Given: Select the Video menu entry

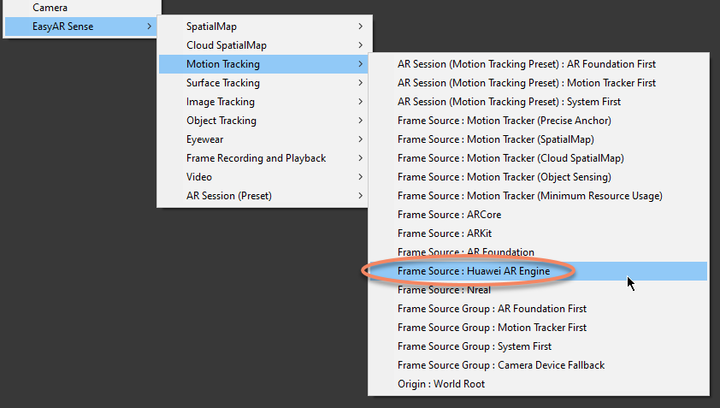Looking at the screenshot, I should click(264, 177).
